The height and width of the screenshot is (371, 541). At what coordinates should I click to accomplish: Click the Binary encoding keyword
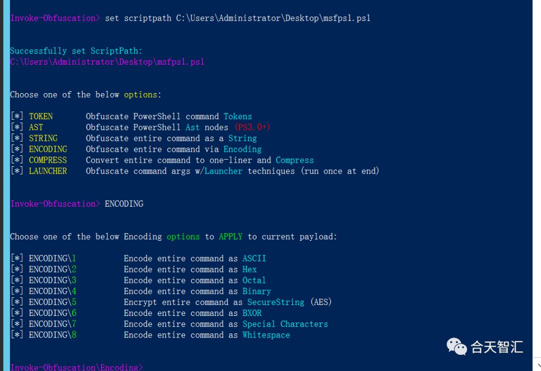256,291
